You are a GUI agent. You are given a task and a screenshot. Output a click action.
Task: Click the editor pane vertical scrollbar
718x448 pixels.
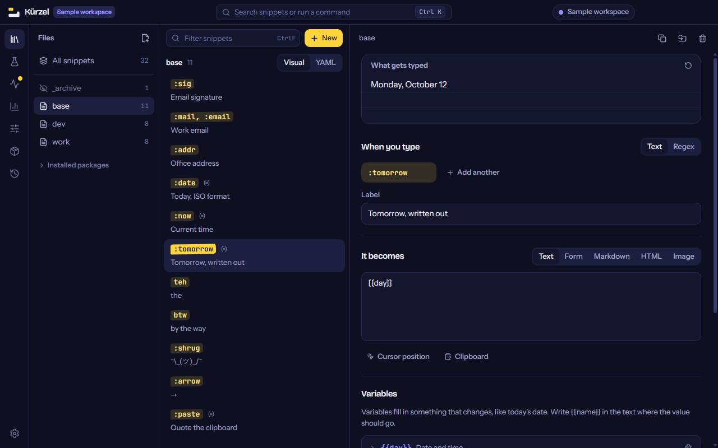click(x=715, y=185)
